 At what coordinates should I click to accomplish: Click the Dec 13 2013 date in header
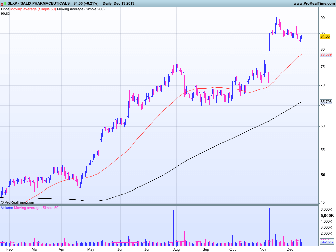(x=124, y=3)
